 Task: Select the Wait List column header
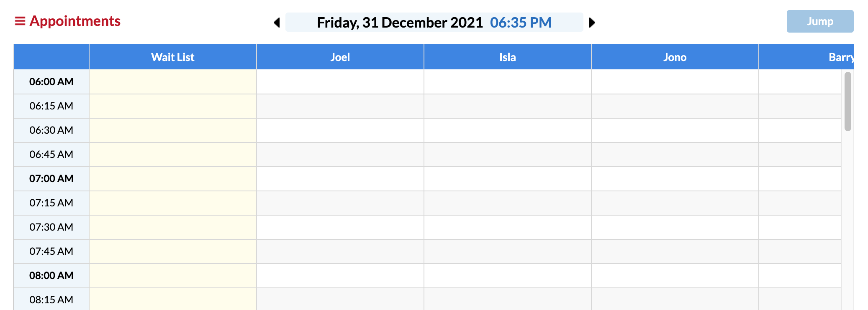coord(172,57)
